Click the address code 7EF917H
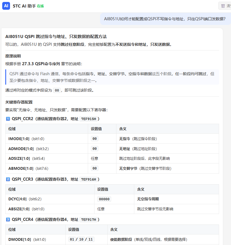The image size is (231, 245). [89, 220]
